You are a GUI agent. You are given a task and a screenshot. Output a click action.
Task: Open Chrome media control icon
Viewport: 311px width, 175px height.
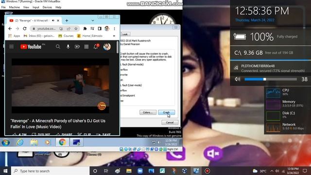(x=92, y=29)
